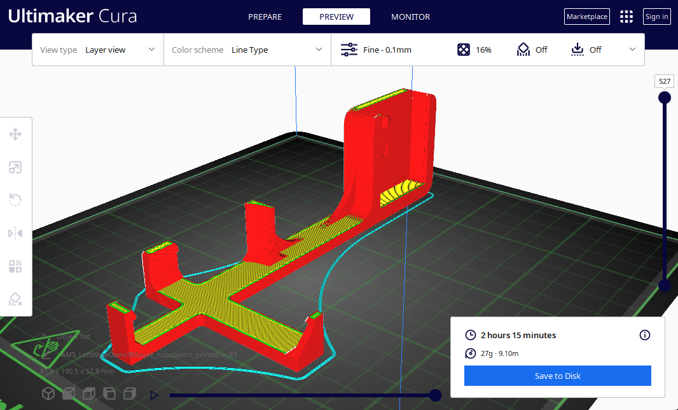Open the View type dropdown

(x=98, y=50)
